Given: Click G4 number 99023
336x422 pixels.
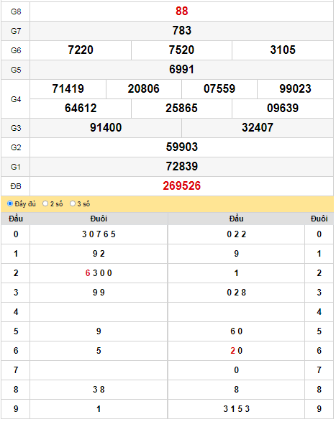Looking at the screenshot, I should pos(295,89).
